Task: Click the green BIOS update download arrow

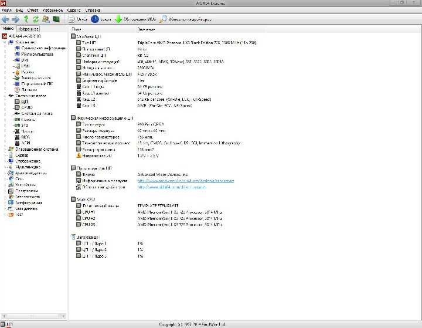Action: pyautogui.click(x=118, y=19)
